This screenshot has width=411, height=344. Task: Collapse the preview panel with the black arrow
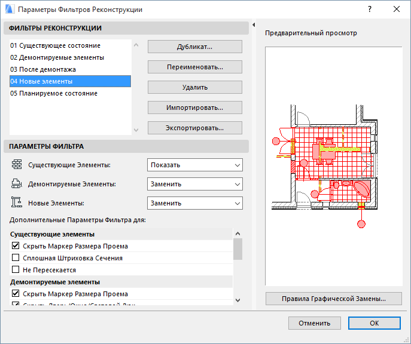click(x=254, y=25)
